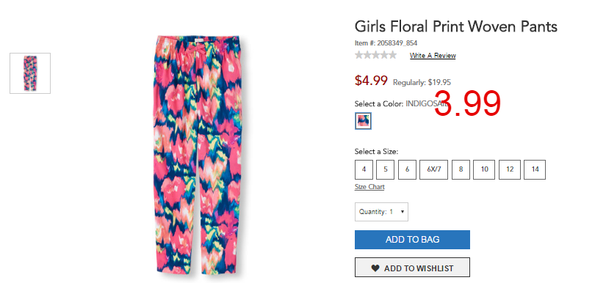Open the Size Chart link

(369, 187)
